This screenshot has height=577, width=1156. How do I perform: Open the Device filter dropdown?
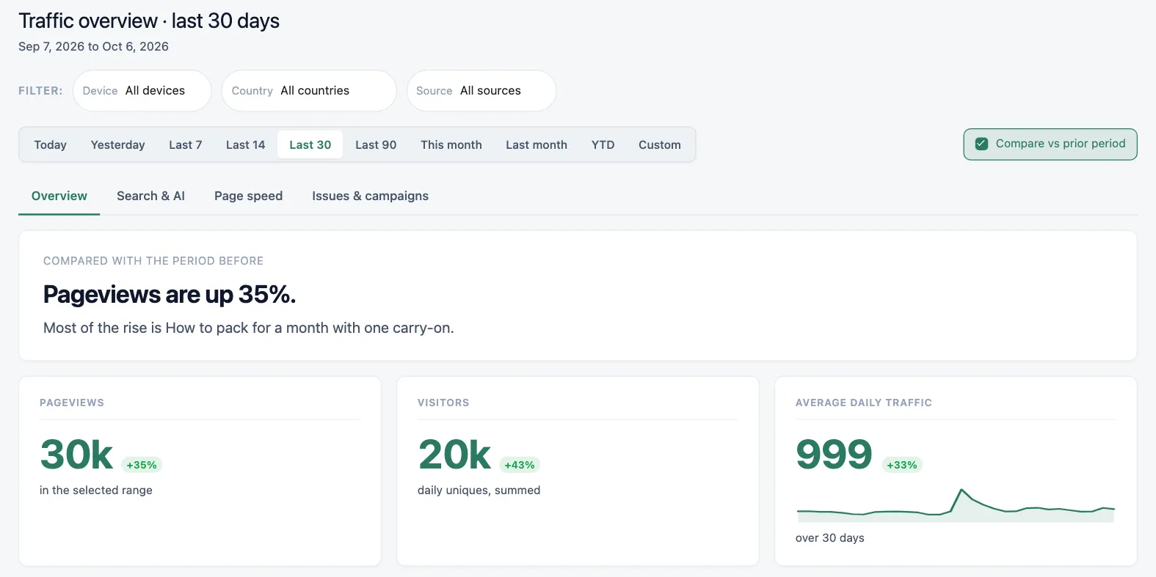[142, 91]
